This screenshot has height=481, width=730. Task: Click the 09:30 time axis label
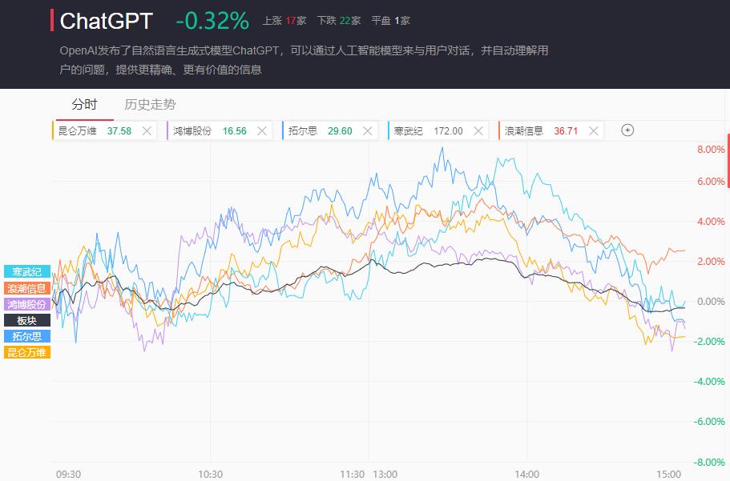[68, 475]
